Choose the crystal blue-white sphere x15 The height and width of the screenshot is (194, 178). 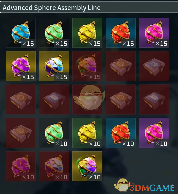click(54, 66)
